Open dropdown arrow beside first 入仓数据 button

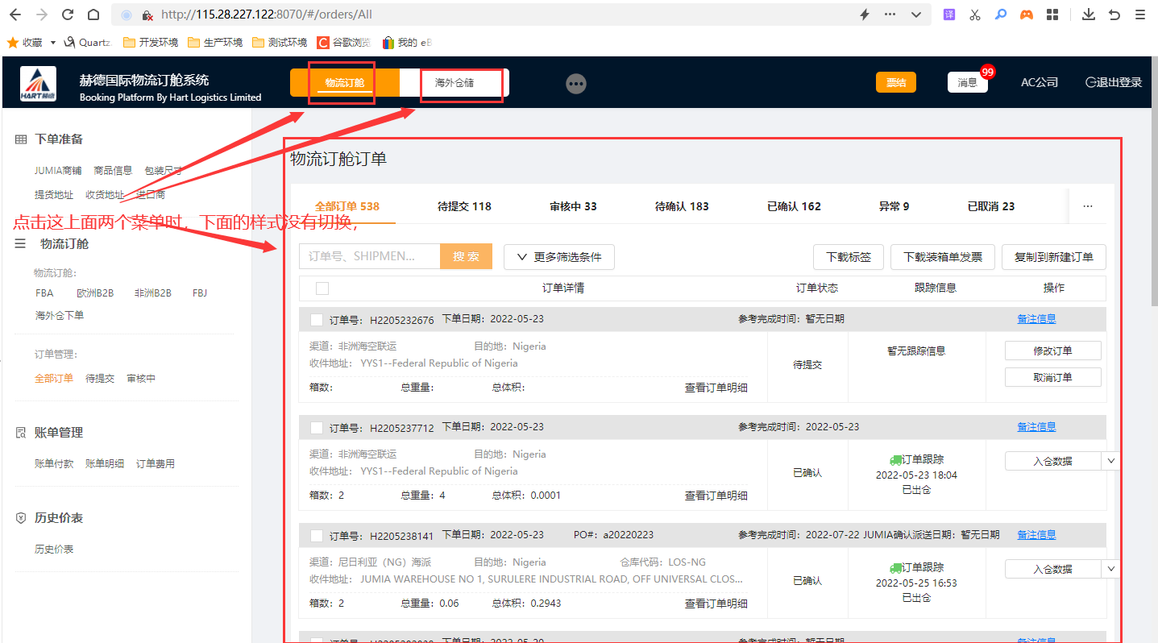click(x=1110, y=461)
